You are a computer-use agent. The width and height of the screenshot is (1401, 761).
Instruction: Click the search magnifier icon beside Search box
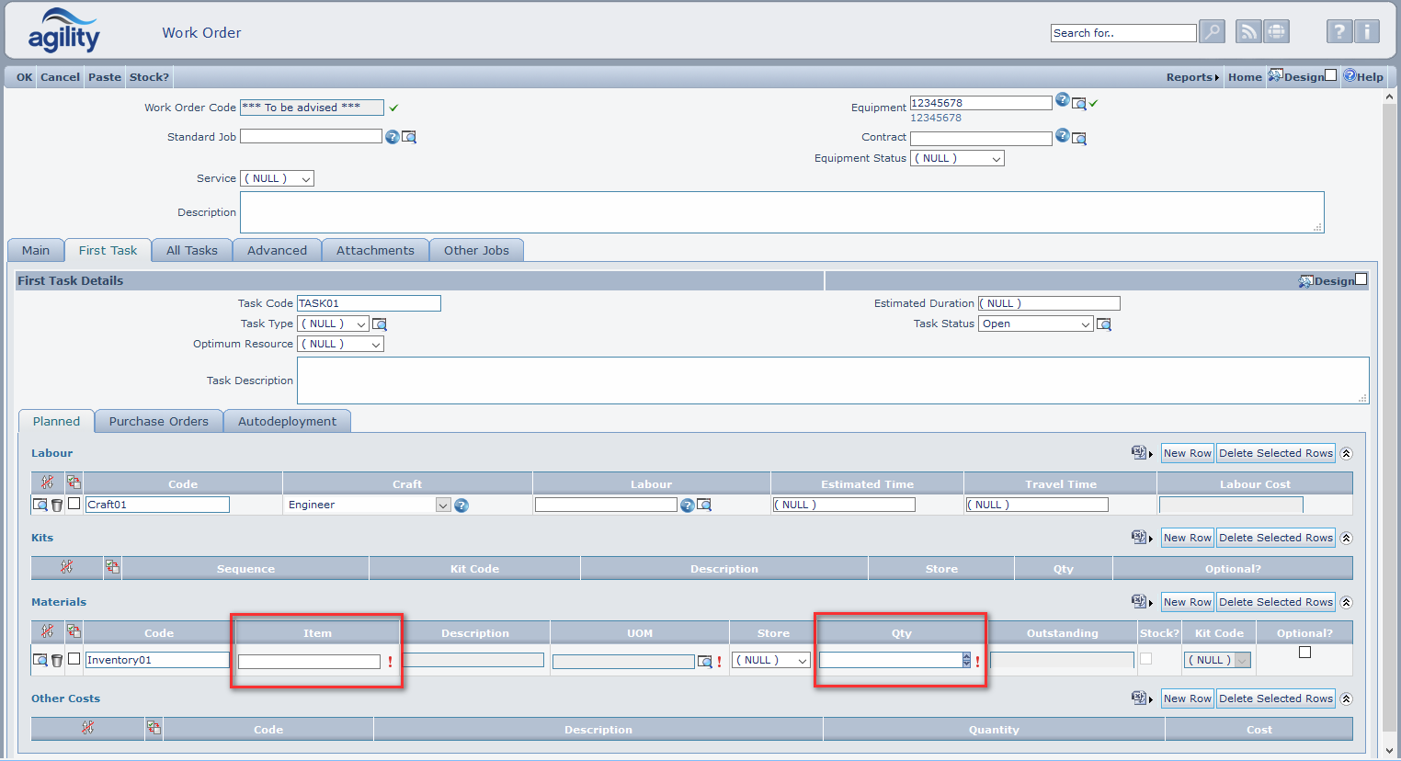pos(1212,30)
